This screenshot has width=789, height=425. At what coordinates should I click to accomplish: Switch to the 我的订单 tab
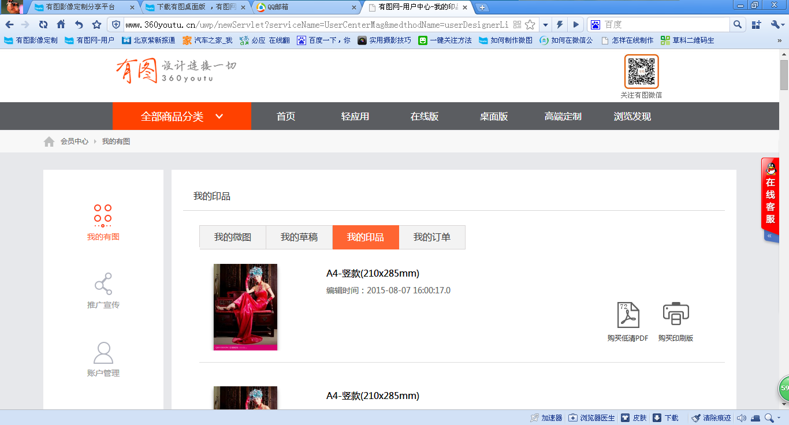(432, 237)
